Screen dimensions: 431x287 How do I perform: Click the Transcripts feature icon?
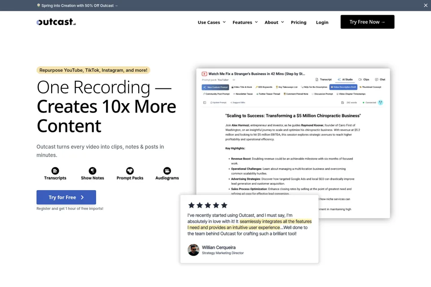pos(55,171)
